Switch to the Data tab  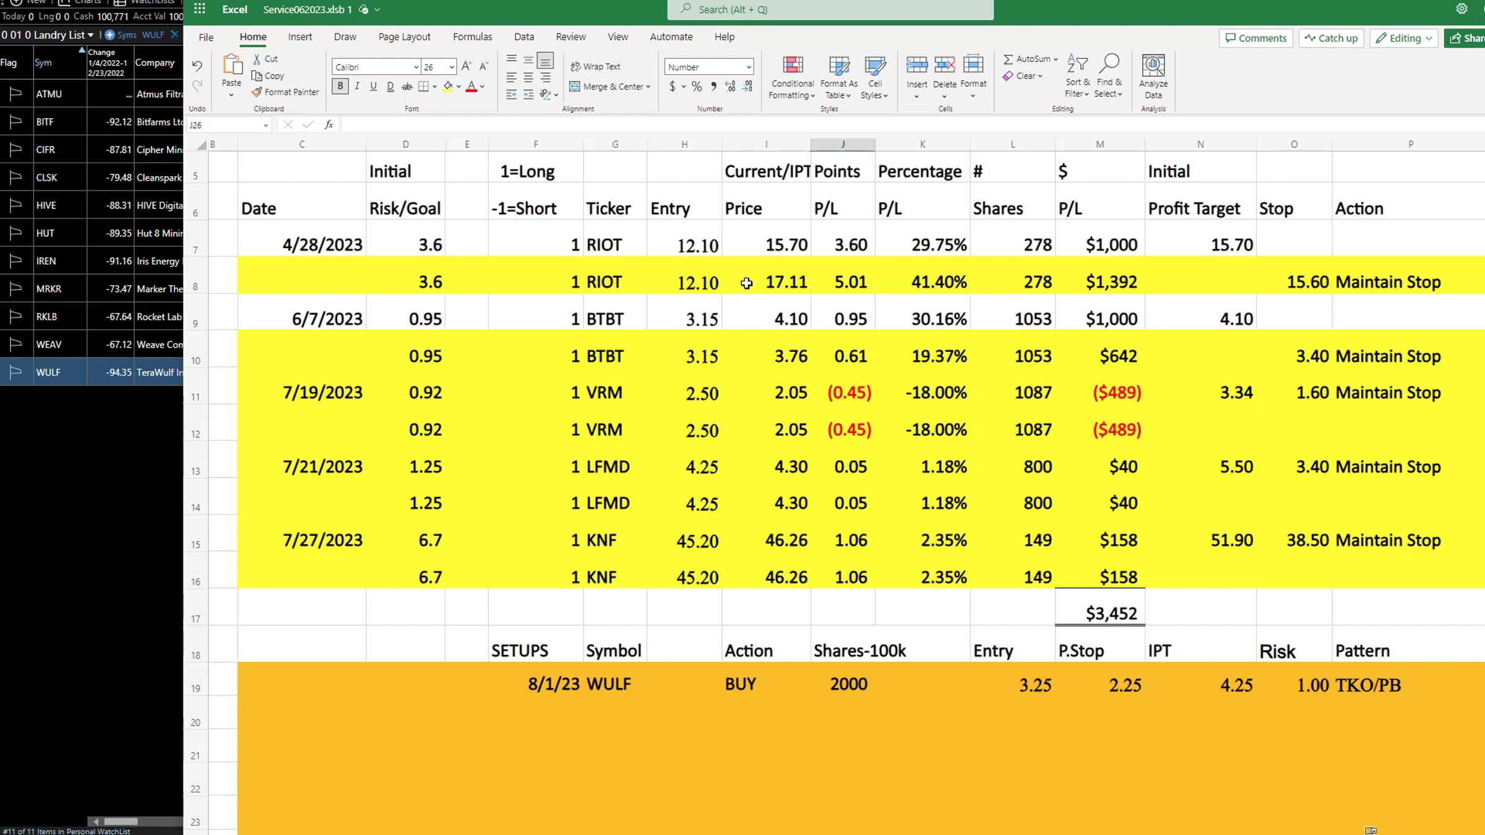(x=524, y=36)
